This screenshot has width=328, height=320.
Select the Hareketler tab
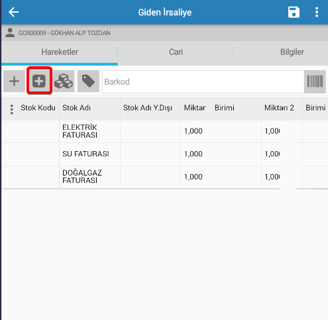(60, 52)
